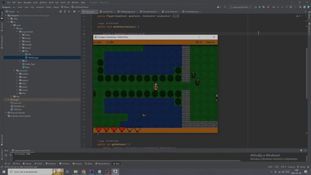Click Expand All icon in Project panel header
This screenshot has height=175, width=311.
click(x=65, y=12)
